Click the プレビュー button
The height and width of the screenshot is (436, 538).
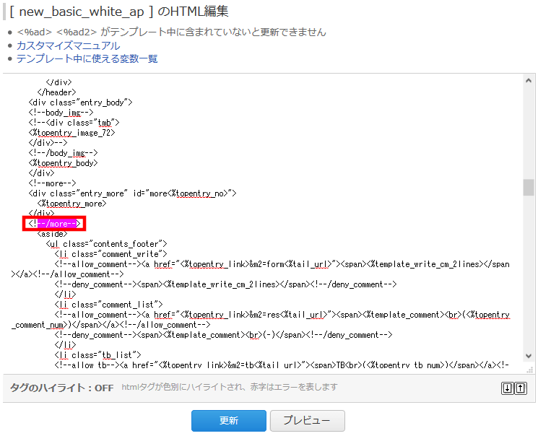(307, 421)
